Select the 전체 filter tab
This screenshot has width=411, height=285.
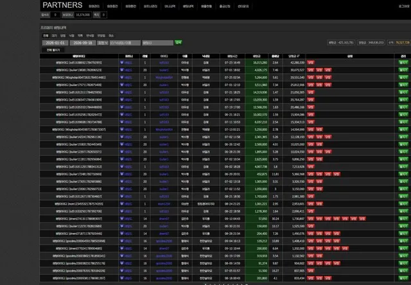[x=46, y=35]
